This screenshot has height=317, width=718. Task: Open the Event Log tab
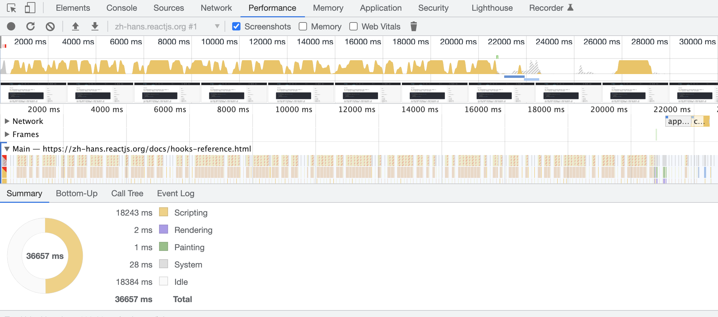(x=176, y=193)
